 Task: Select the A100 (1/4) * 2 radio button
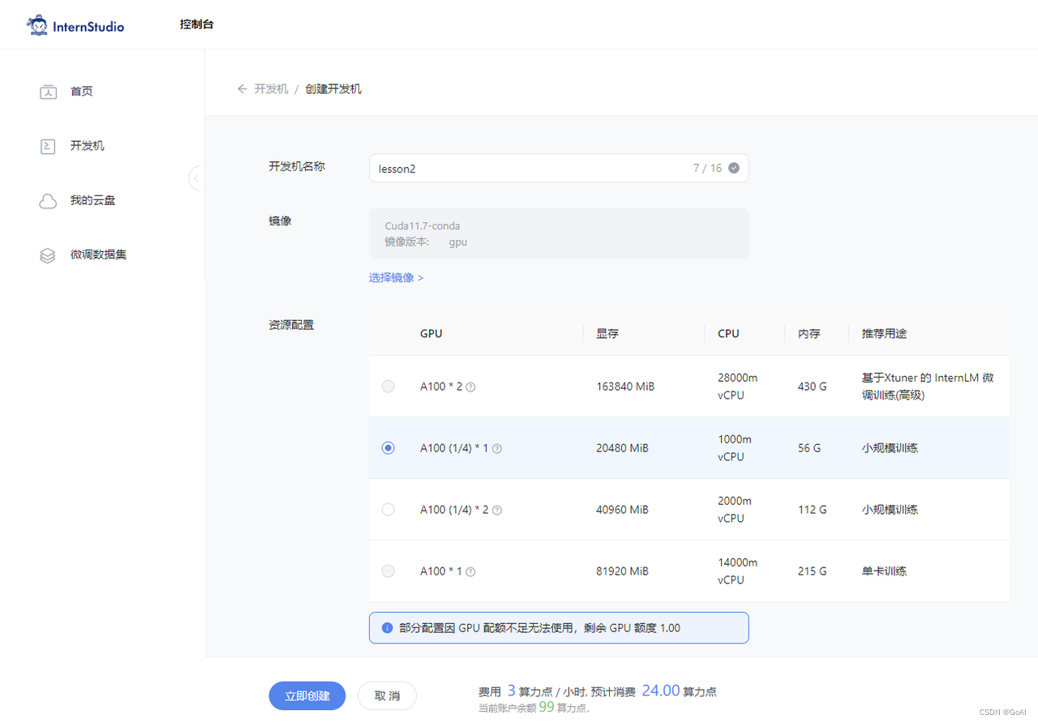point(388,510)
